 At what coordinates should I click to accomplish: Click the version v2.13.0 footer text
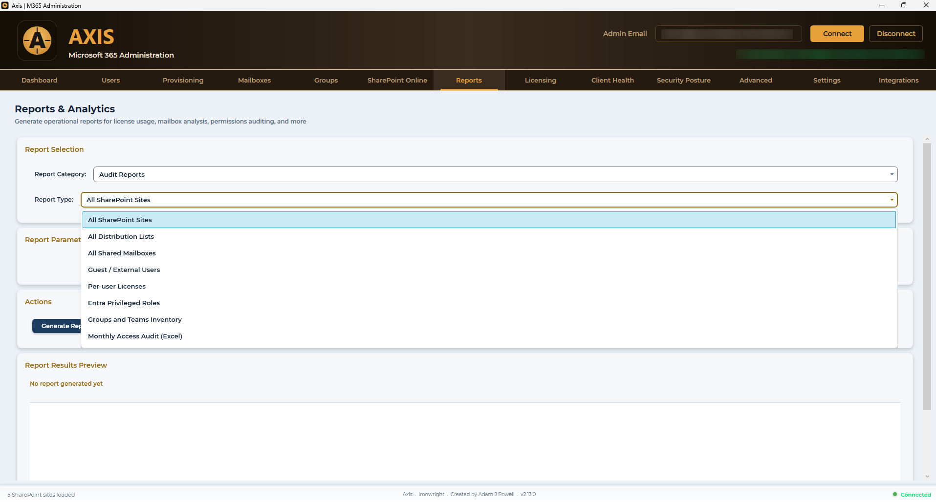click(528, 494)
